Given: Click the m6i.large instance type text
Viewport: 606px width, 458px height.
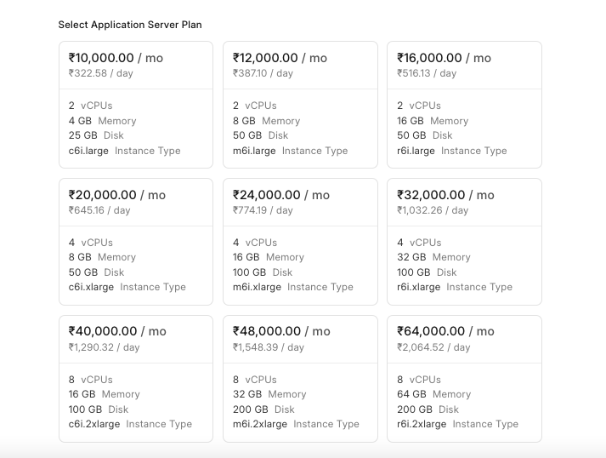Looking at the screenshot, I should (x=254, y=151).
